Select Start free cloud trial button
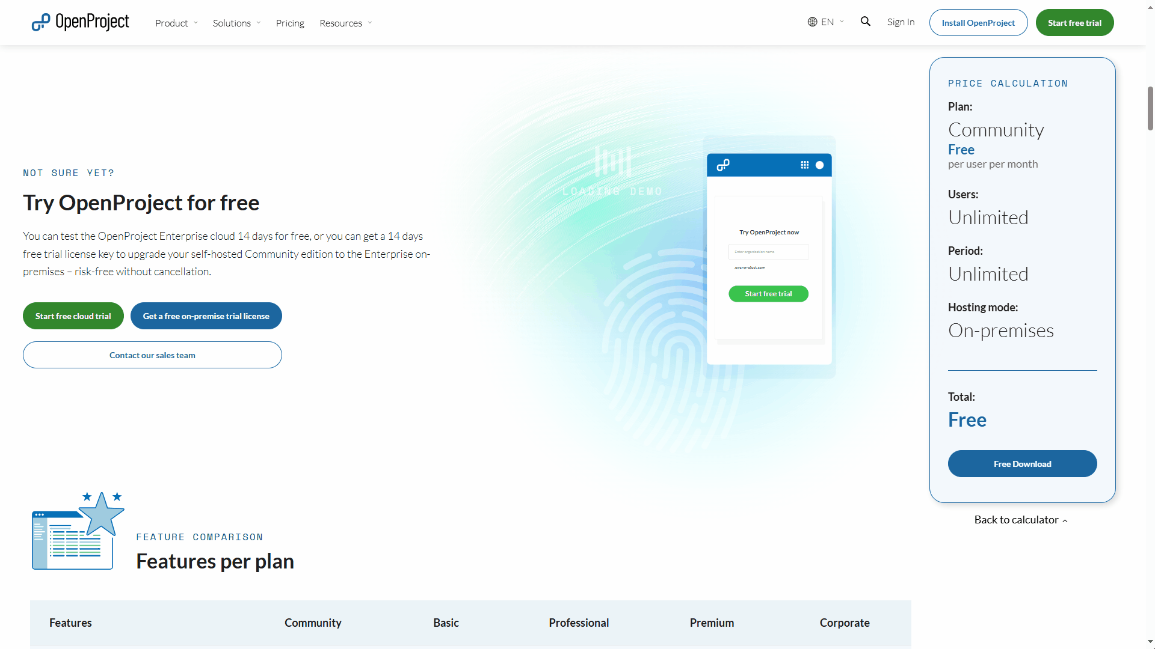This screenshot has width=1155, height=649. pyautogui.click(x=73, y=315)
